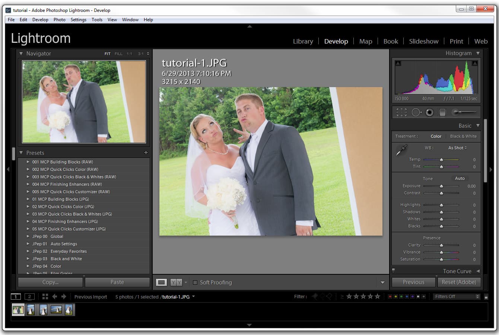Switch to the Library module
The width and height of the screenshot is (499, 335).
coord(303,41)
